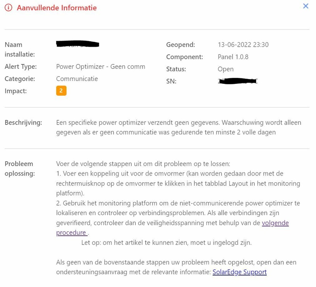Click the redacted installation name value
This screenshot has height=287, width=316.
click(77, 44)
